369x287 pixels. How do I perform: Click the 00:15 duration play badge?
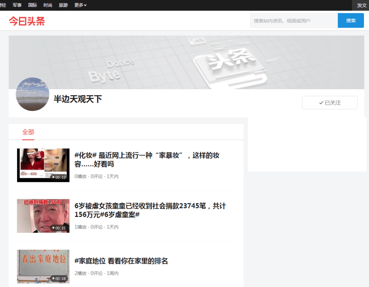click(x=58, y=228)
